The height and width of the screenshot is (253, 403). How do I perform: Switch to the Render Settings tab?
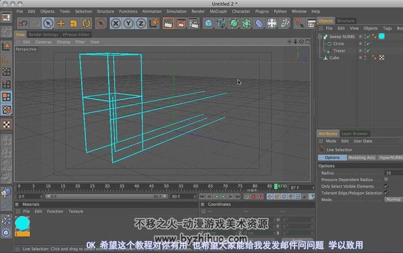(43, 34)
